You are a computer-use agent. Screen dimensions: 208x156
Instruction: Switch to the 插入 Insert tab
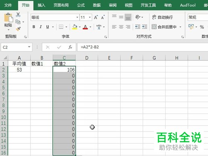click(x=41, y=5)
